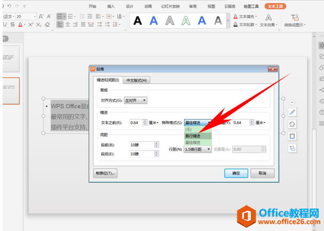Click the strikethrough S icon

click(12, 25)
